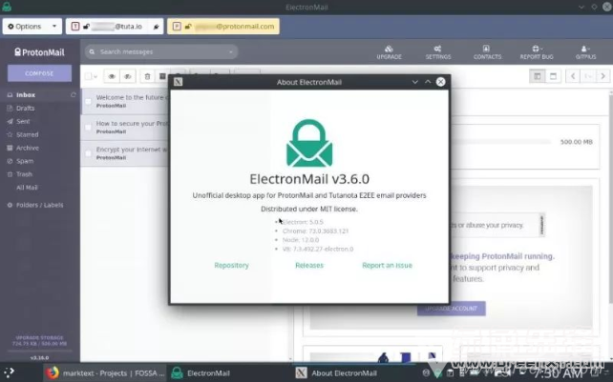Tick the select-all messages checkbox
Viewport: 613px width, 382px height.
pos(88,76)
